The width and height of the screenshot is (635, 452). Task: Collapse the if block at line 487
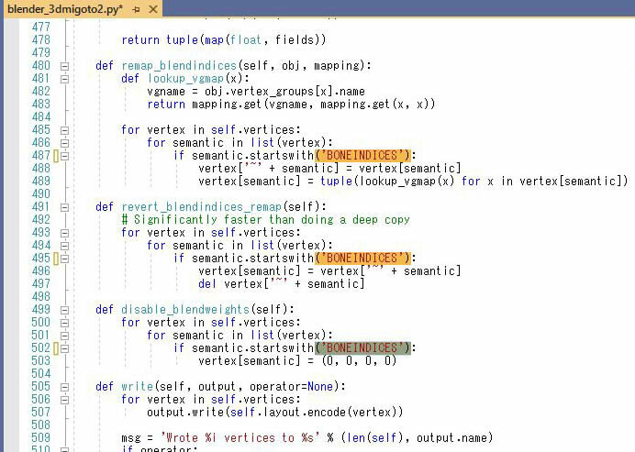[64, 156]
